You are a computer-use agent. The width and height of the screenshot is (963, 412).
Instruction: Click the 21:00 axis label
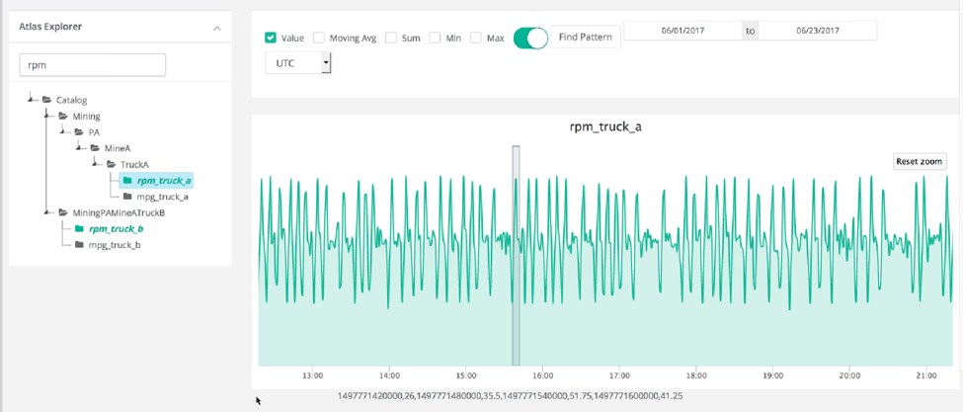point(925,375)
